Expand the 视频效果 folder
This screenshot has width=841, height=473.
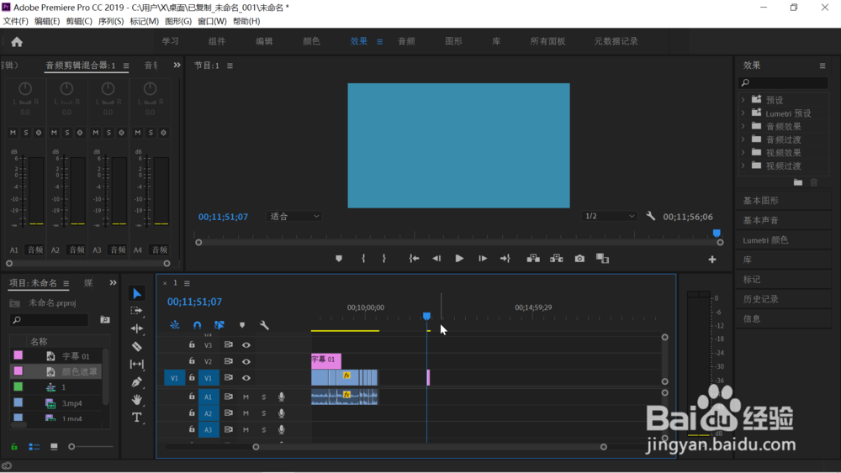tap(743, 153)
